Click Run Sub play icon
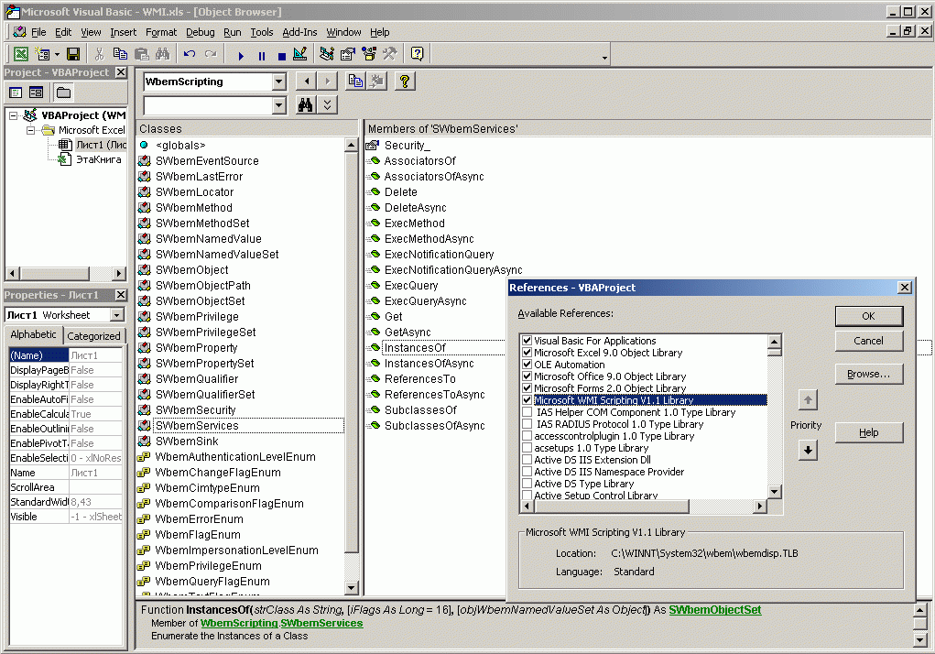The image size is (935, 654). coord(241,56)
